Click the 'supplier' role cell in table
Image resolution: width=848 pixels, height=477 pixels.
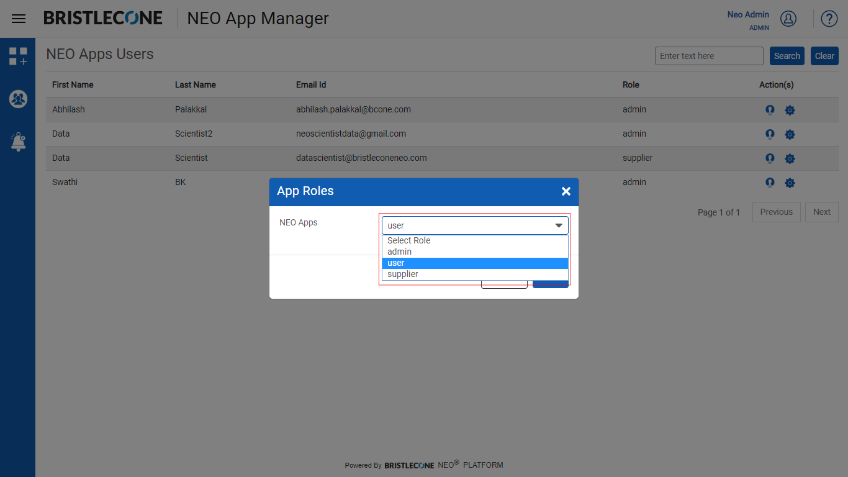tap(638, 158)
